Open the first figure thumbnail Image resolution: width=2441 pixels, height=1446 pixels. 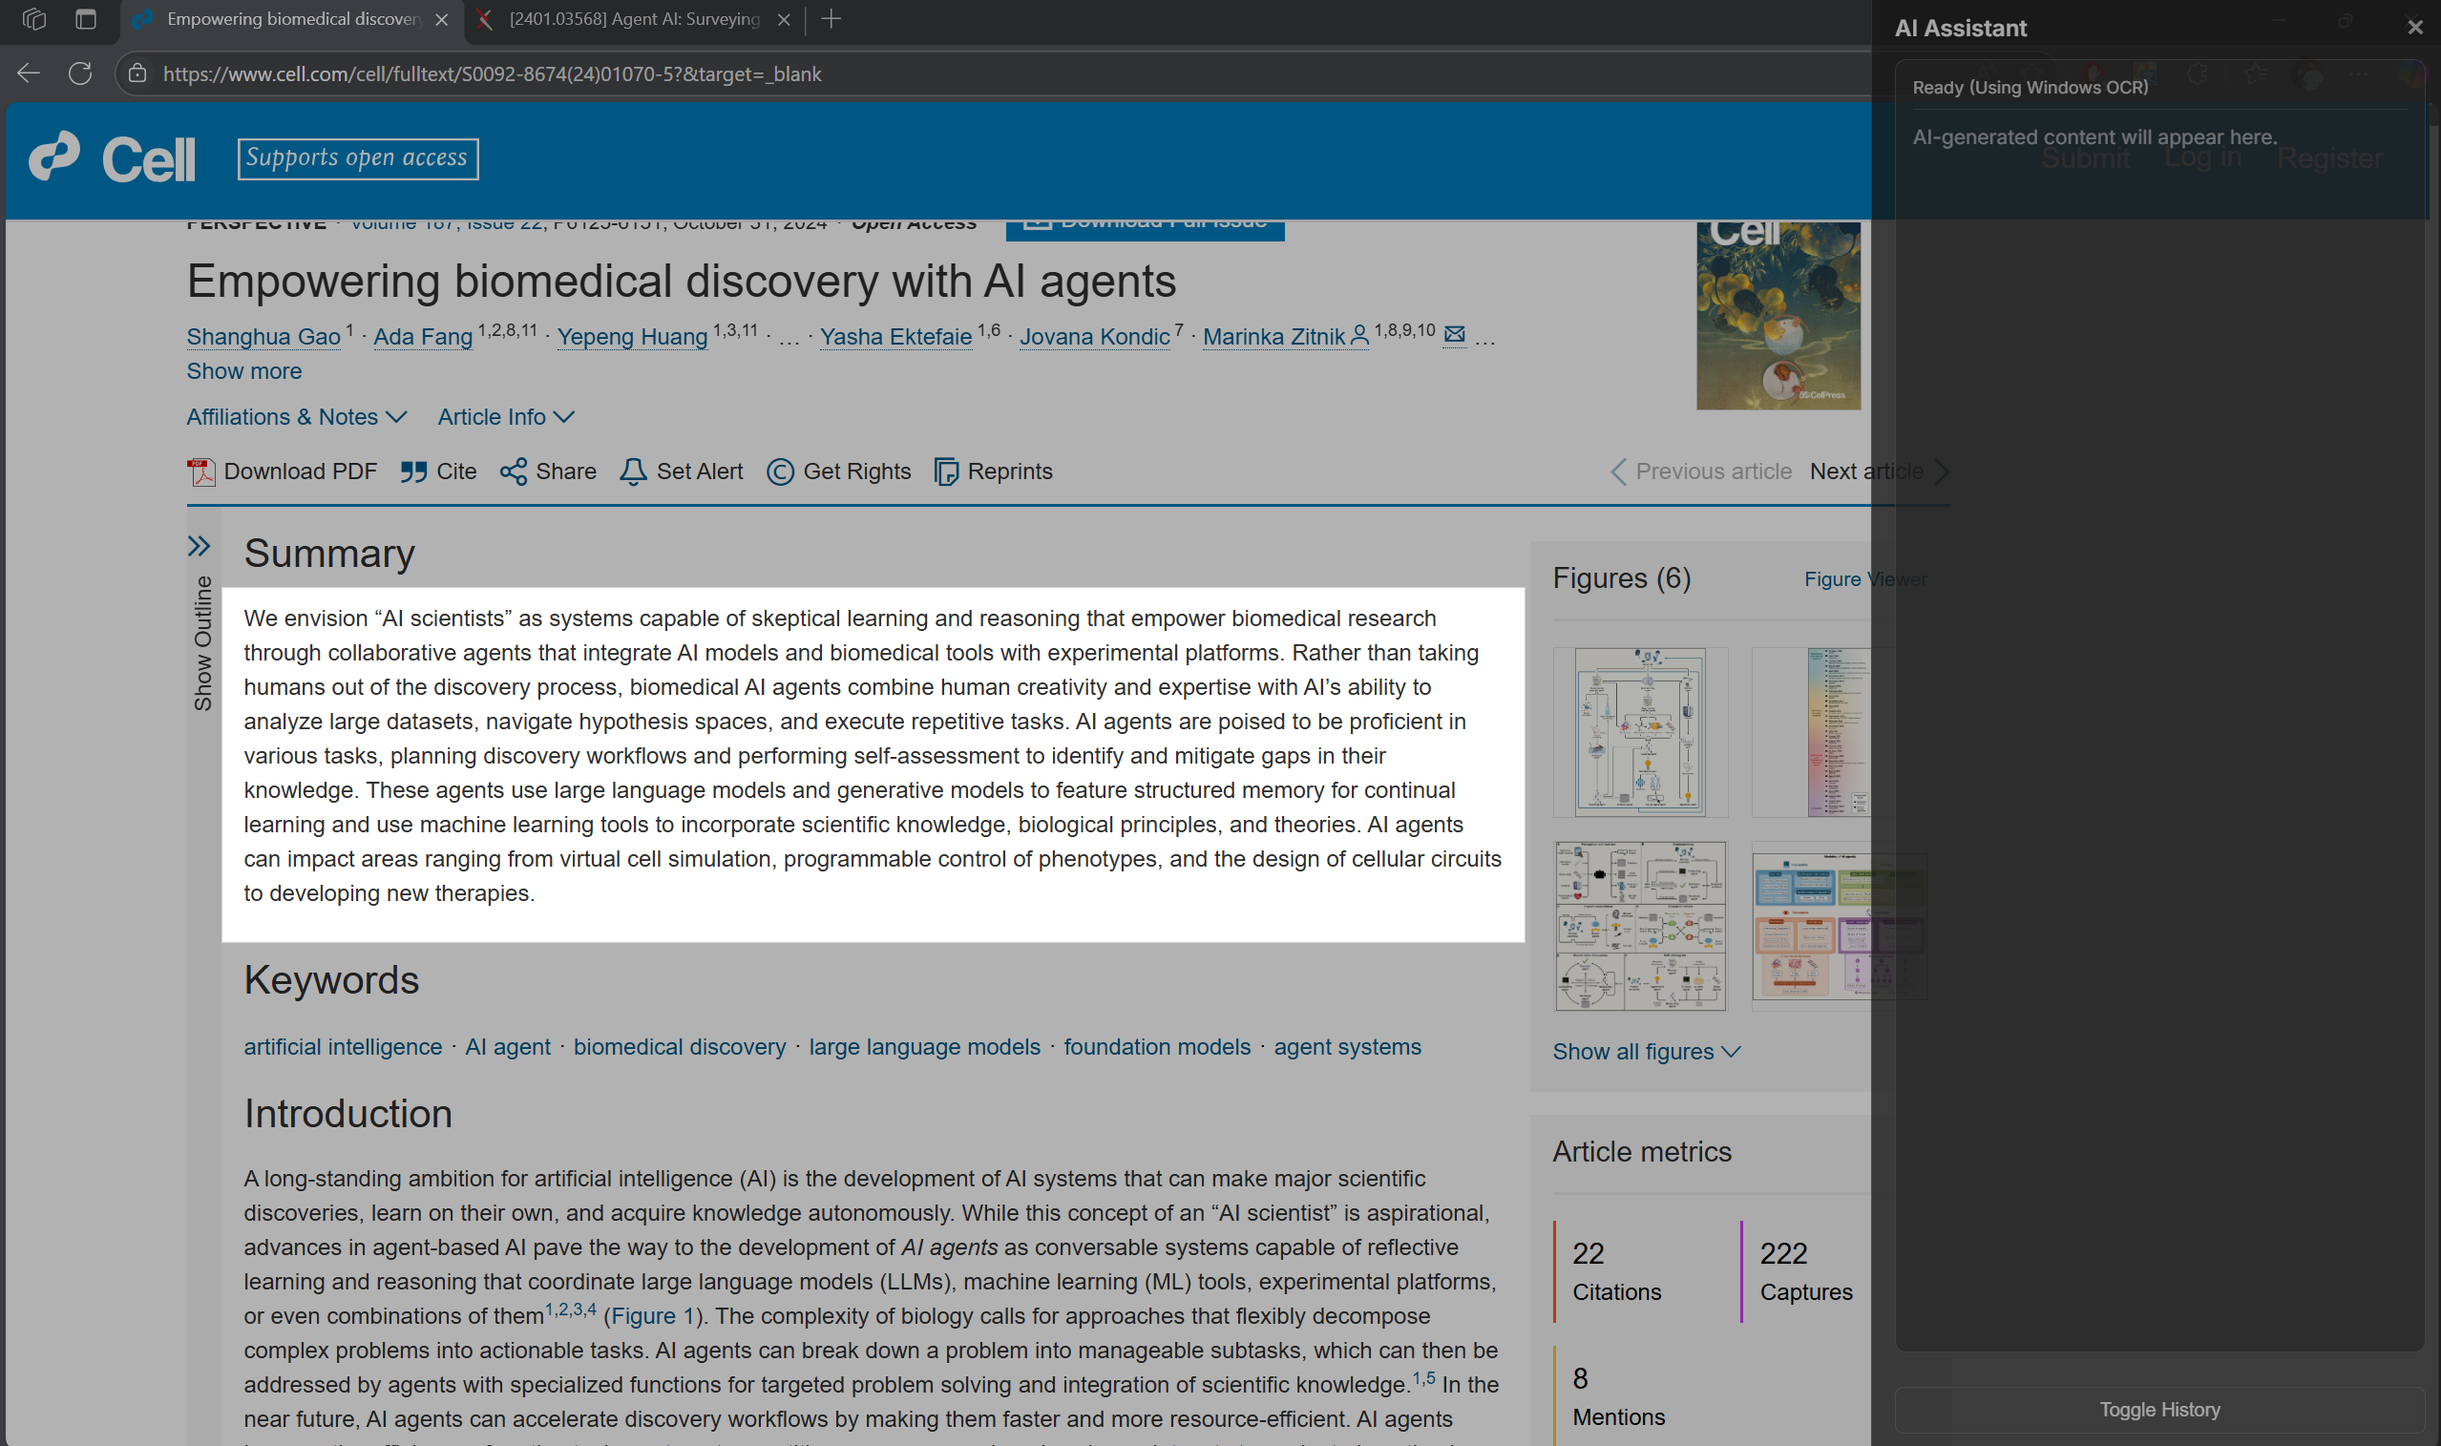[x=1640, y=732]
